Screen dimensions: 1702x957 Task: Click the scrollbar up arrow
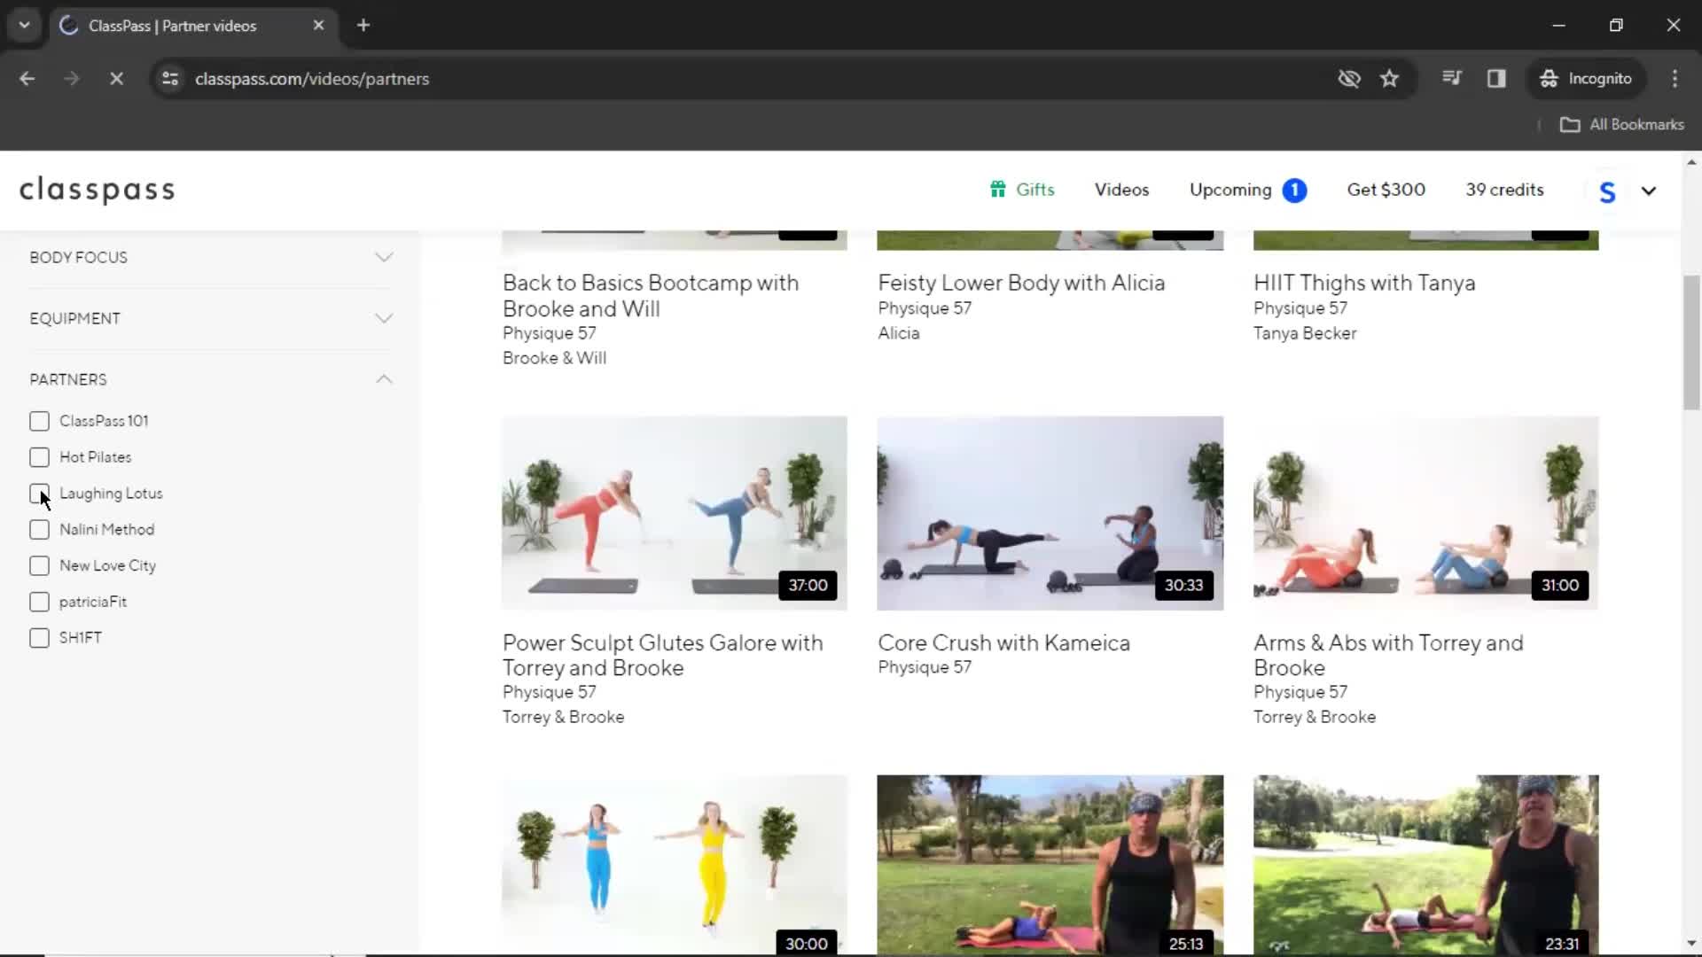1691,162
